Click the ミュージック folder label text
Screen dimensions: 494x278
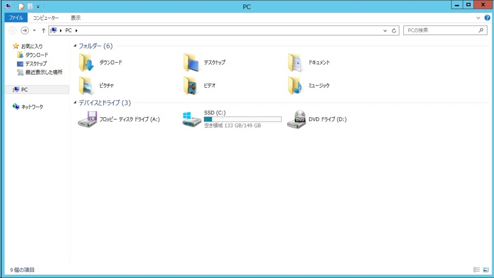point(319,85)
